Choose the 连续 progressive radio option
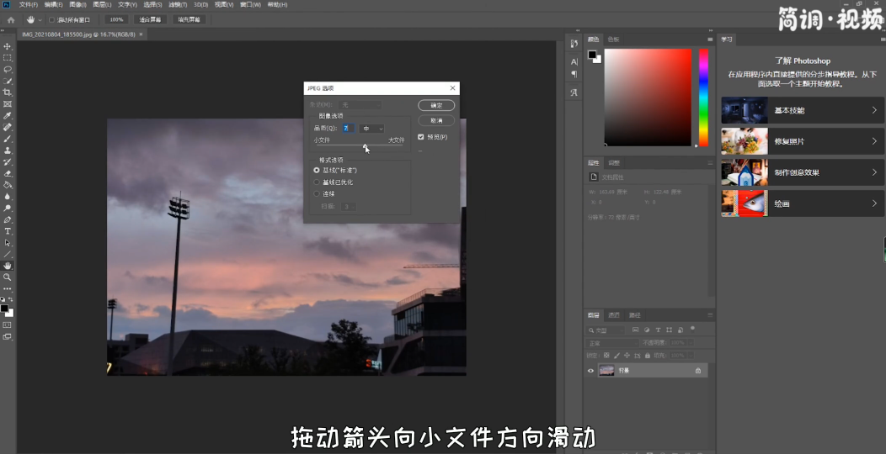Image resolution: width=886 pixels, height=454 pixels. click(x=317, y=193)
